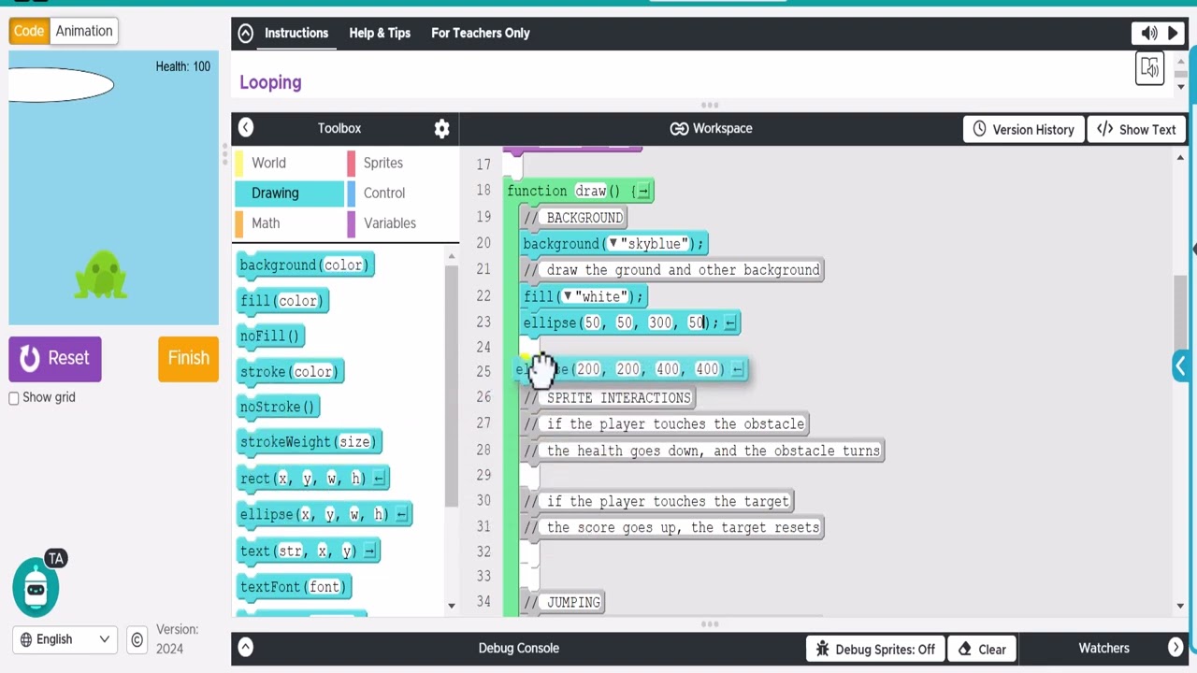Open For Teachers Only tab
Image resolution: width=1197 pixels, height=673 pixels.
point(481,33)
